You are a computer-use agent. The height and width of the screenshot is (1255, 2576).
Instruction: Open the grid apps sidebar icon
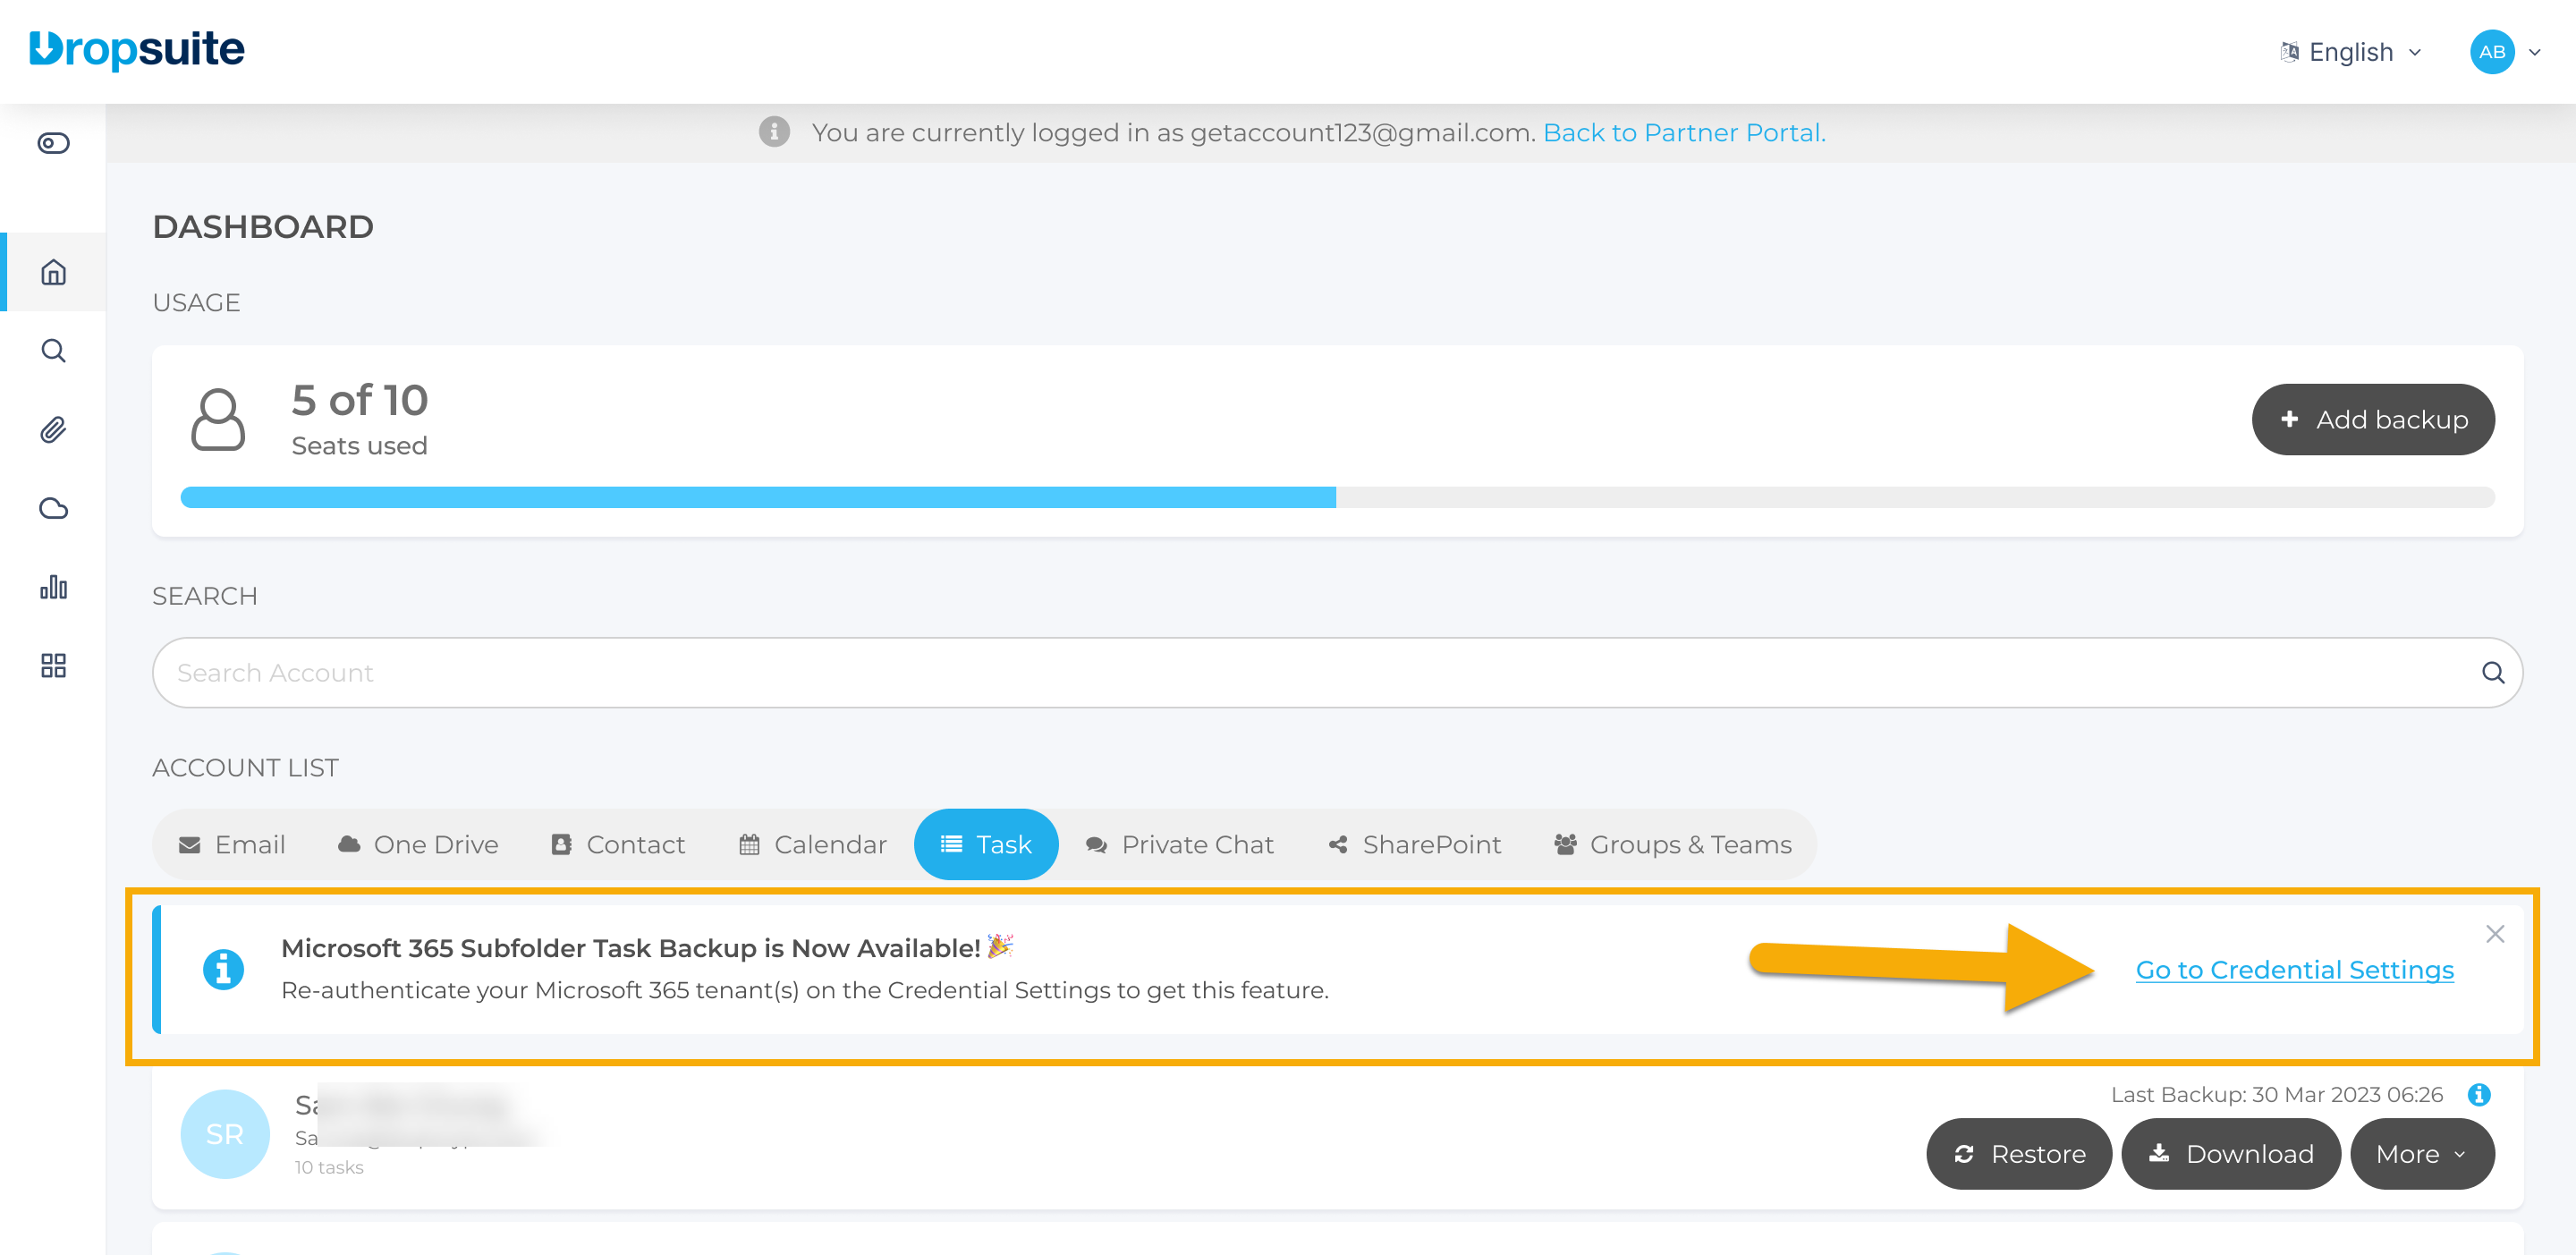click(x=53, y=666)
